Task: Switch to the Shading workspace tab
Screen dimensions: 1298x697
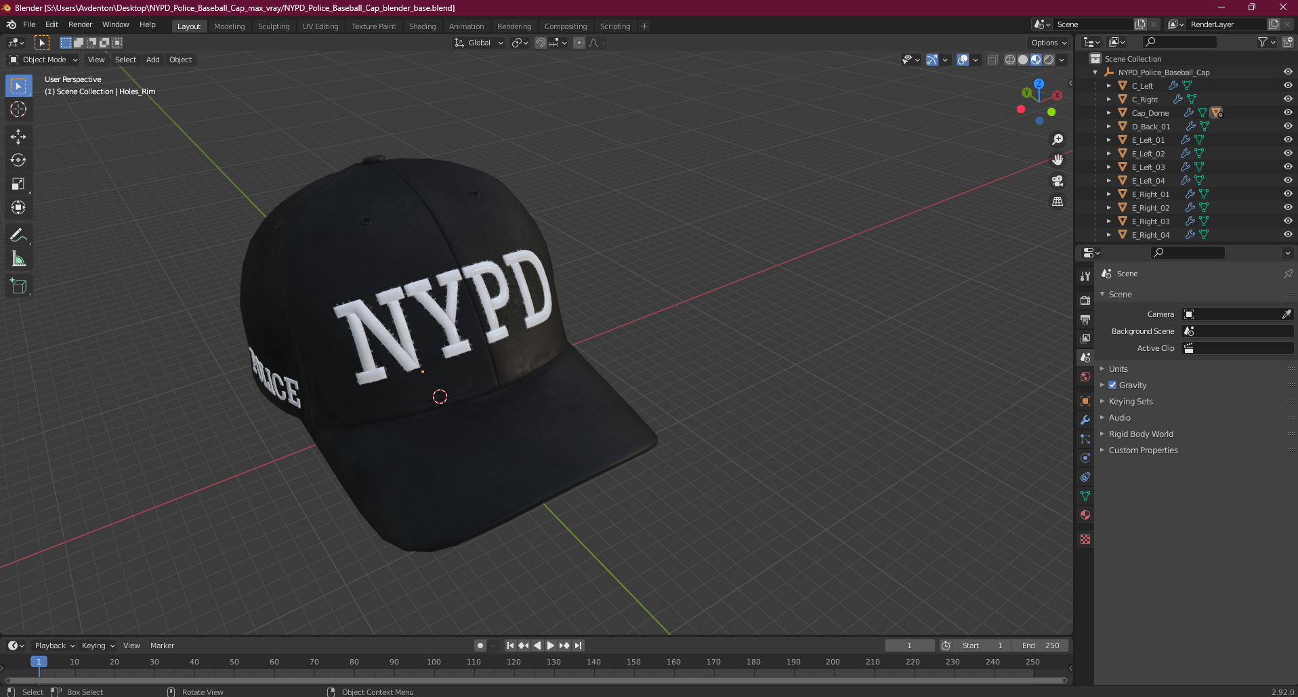Action: pyautogui.click(x=422, y=26)
